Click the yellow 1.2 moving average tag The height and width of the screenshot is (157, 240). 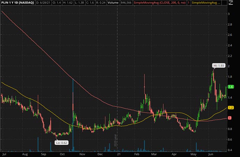231,107
